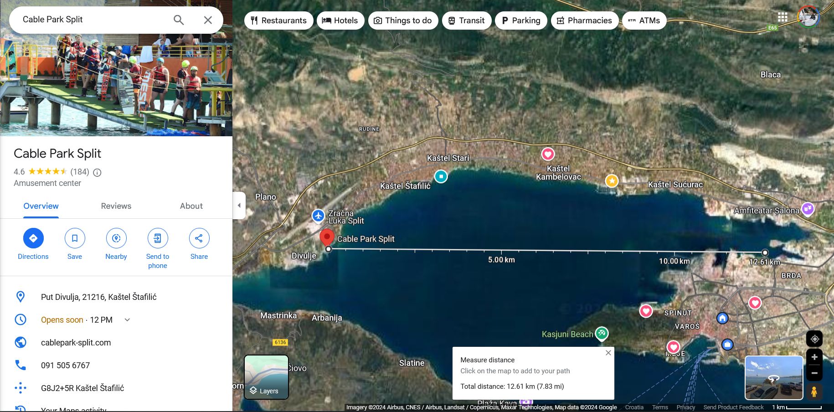Collapse the side panel arrow
The height and width of the screenshot is (412, 834).
point(239,206)
